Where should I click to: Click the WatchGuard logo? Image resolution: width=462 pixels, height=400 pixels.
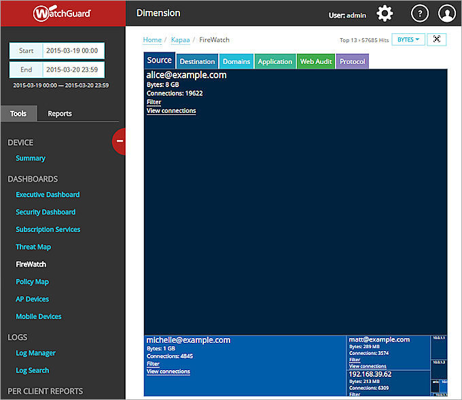63,13
